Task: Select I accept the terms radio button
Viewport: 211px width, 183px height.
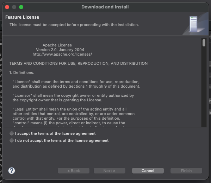Action: pos(12,133)
